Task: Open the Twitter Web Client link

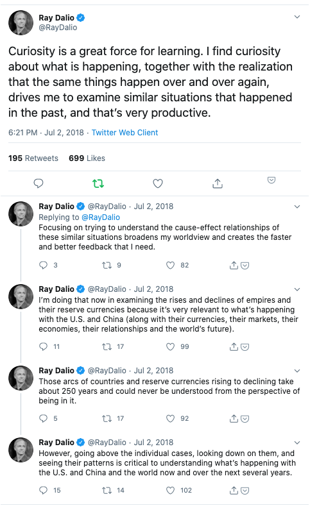Action: tap(125, 133)
